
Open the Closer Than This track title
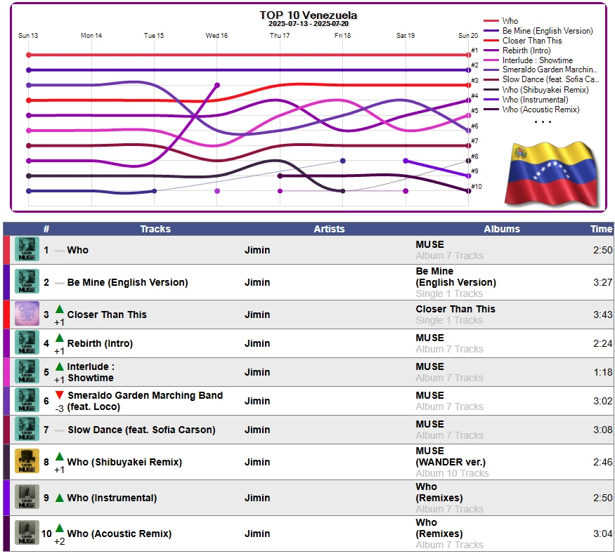point(107,315)
